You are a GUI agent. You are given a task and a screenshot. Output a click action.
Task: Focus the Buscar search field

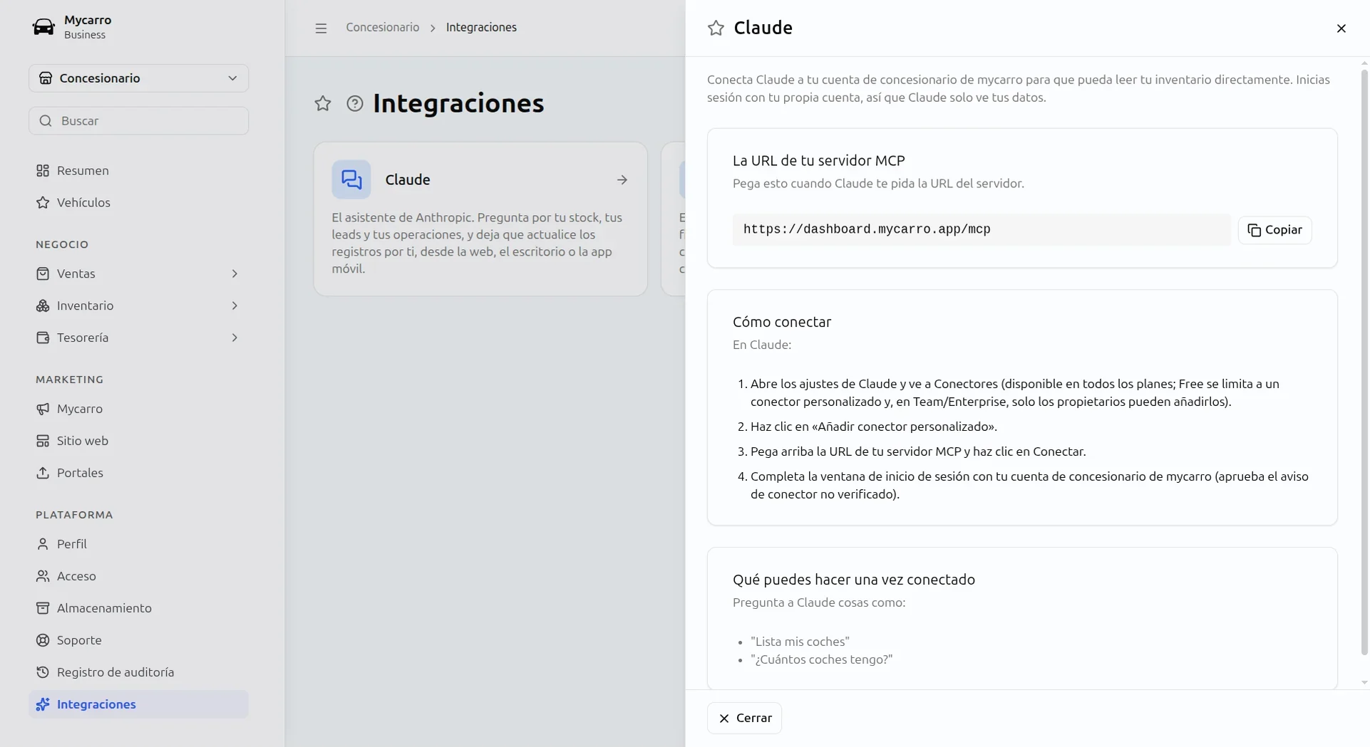pos(138,121)
